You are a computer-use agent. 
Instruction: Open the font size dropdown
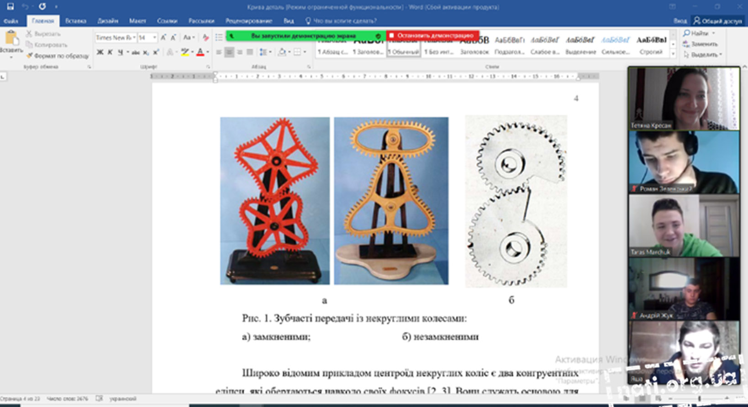pyautogui.click(x=155, y=37)
